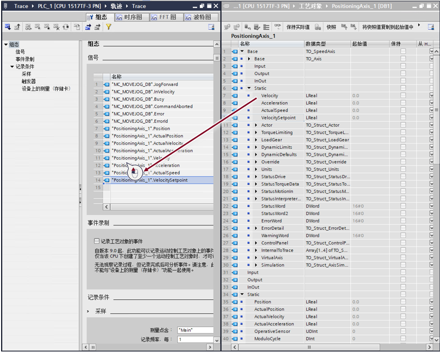Screen dimensions: 440x352
Task: Expand the 采样 section arrow
Action: tap(88, 311)
